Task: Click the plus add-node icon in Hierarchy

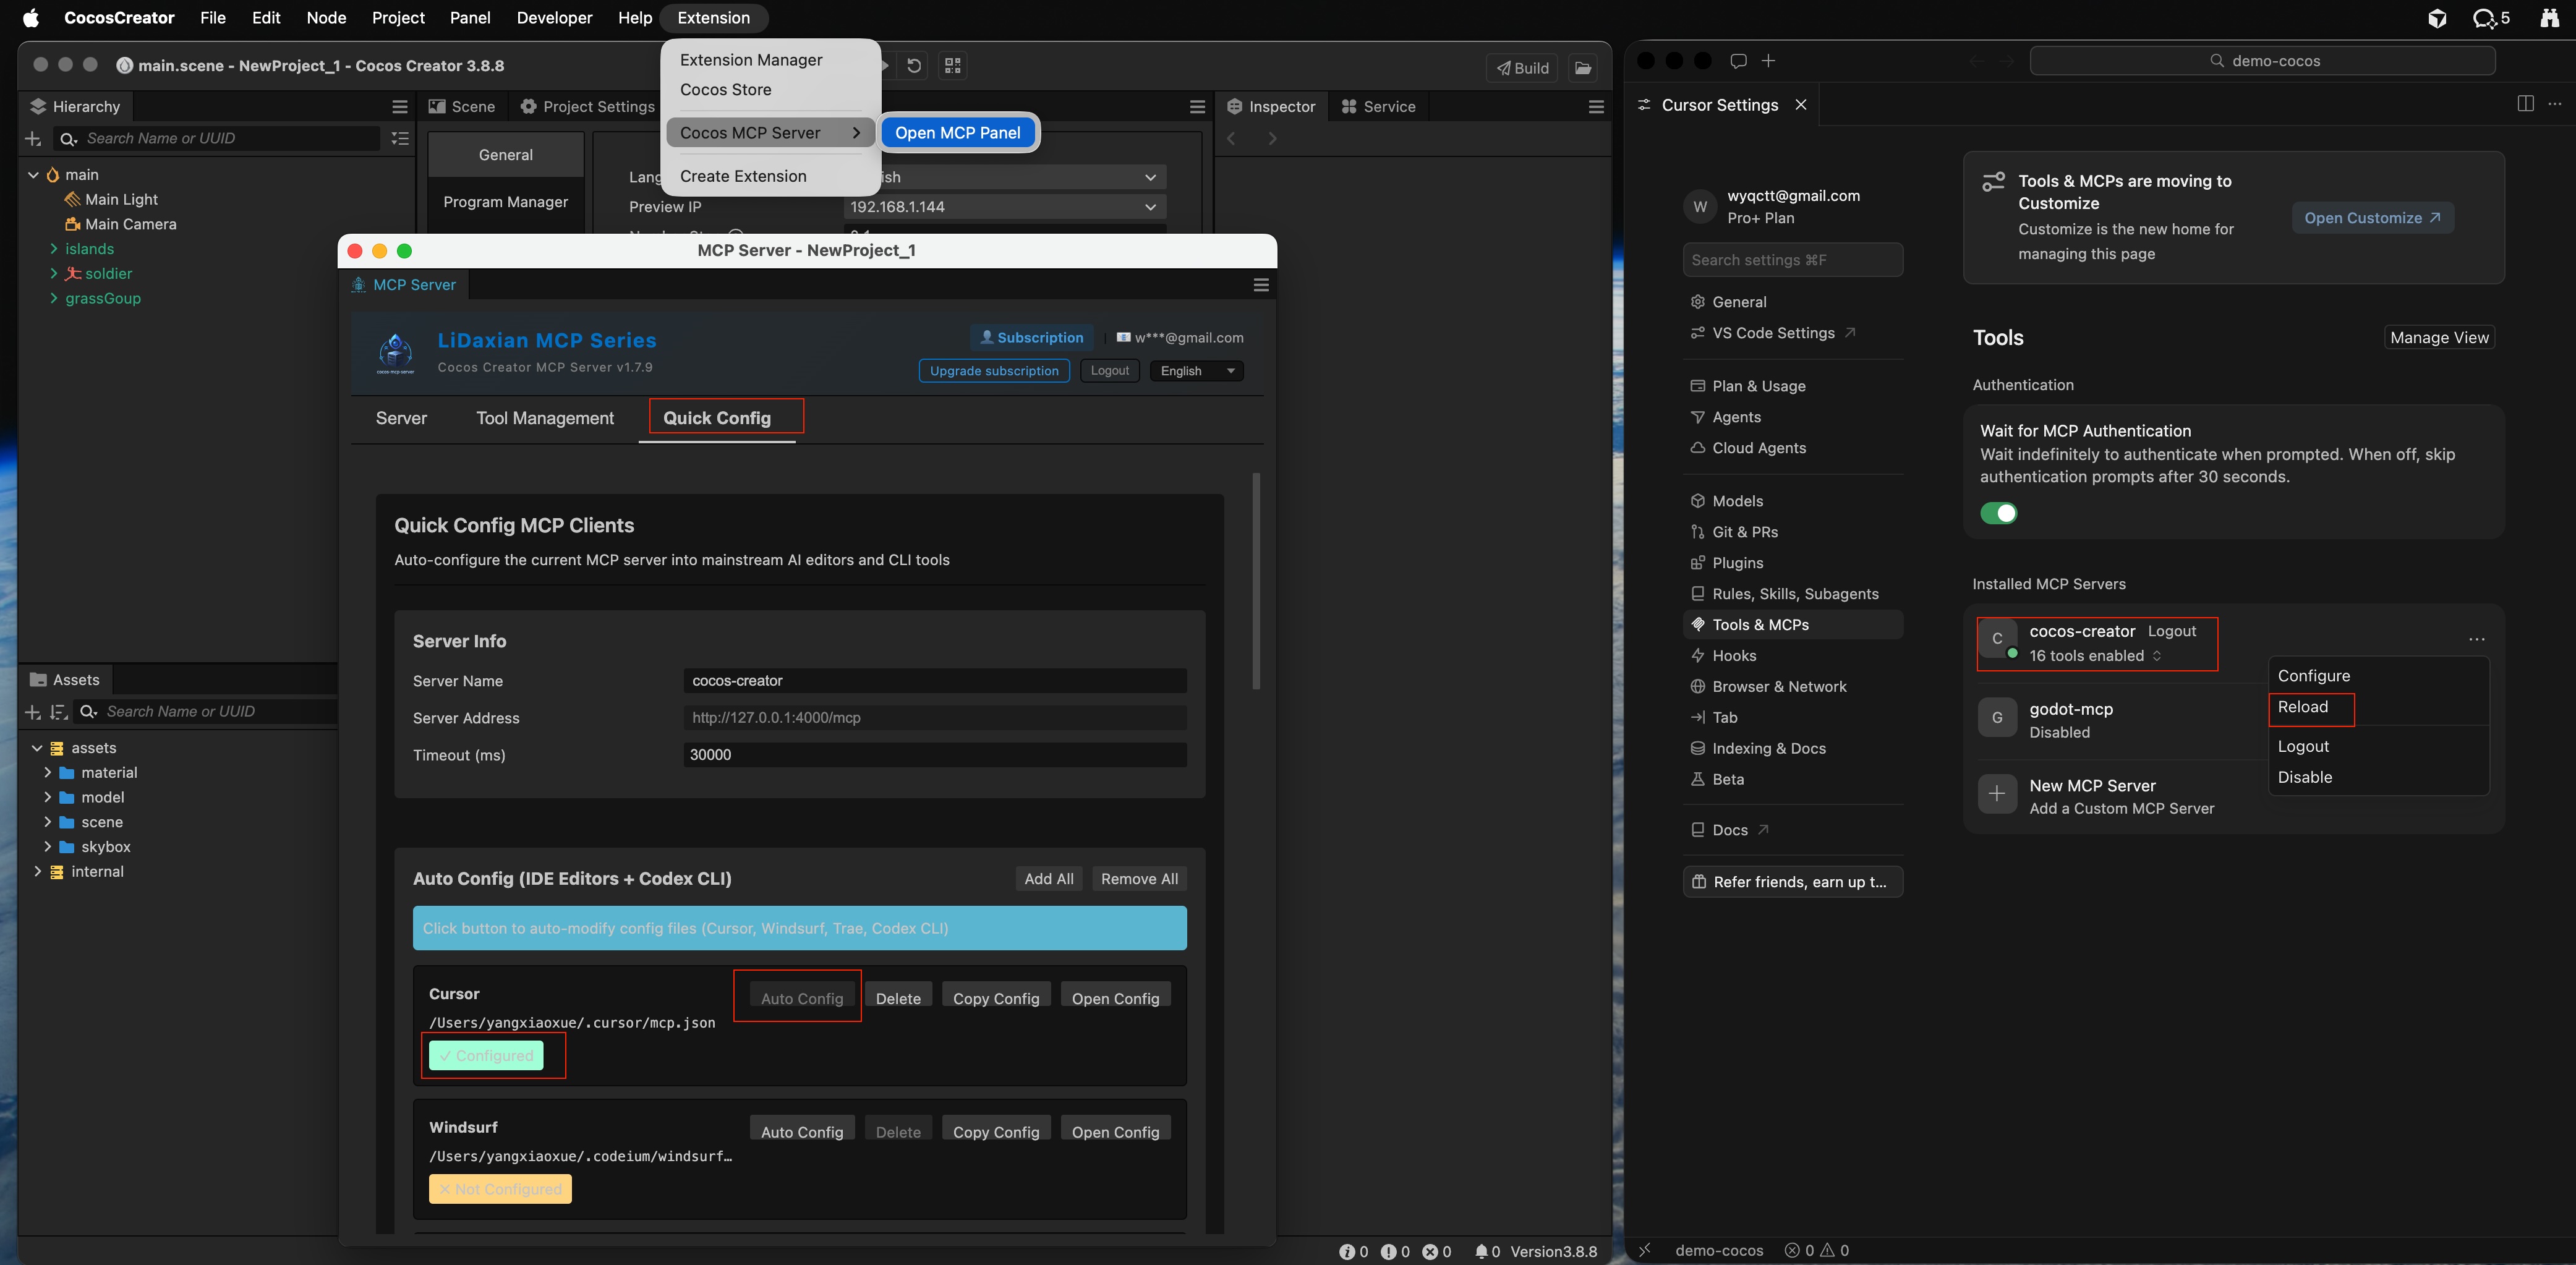Action: pyautogui.click(x=33, y=139)
